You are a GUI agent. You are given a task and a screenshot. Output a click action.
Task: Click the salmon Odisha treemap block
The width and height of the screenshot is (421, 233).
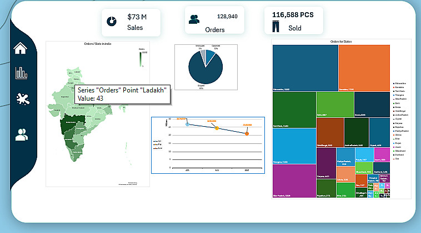(x=345, y=174)
